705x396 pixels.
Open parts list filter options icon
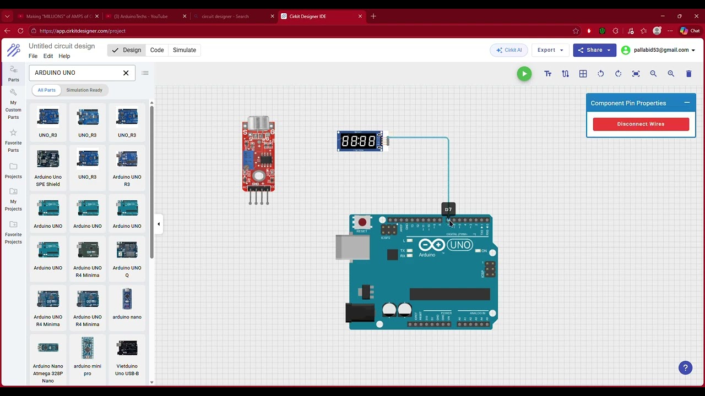145,73
